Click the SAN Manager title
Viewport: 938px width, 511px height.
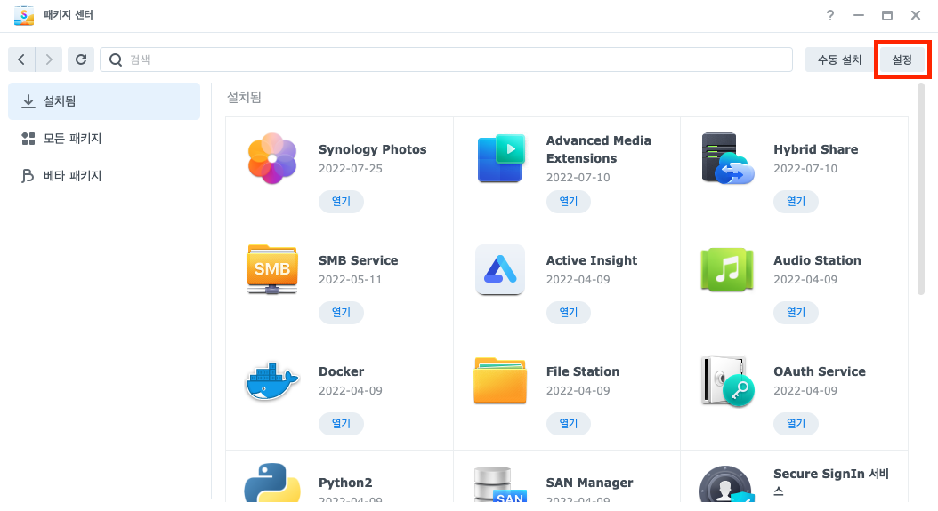589,483
